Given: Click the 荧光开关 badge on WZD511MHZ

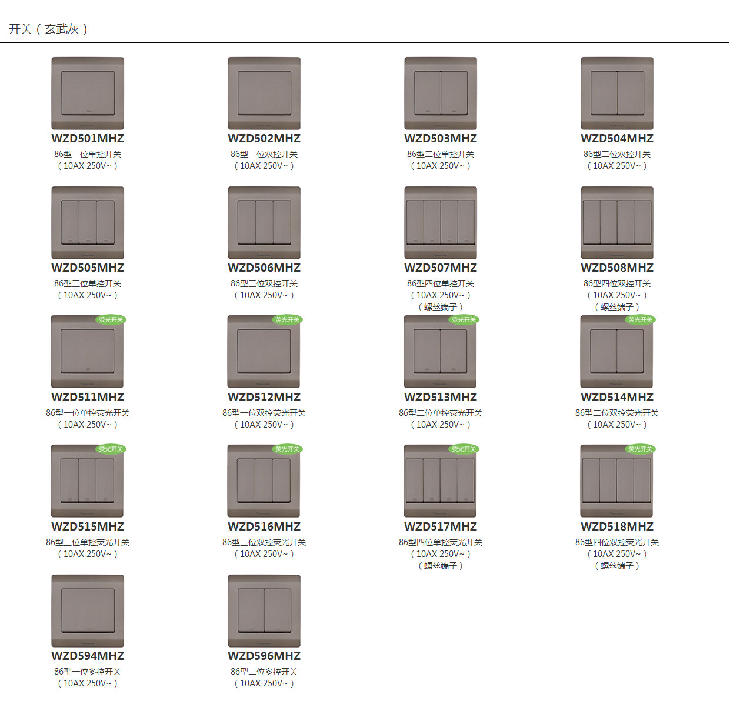Looking at the screenshot, I should 111,320.
